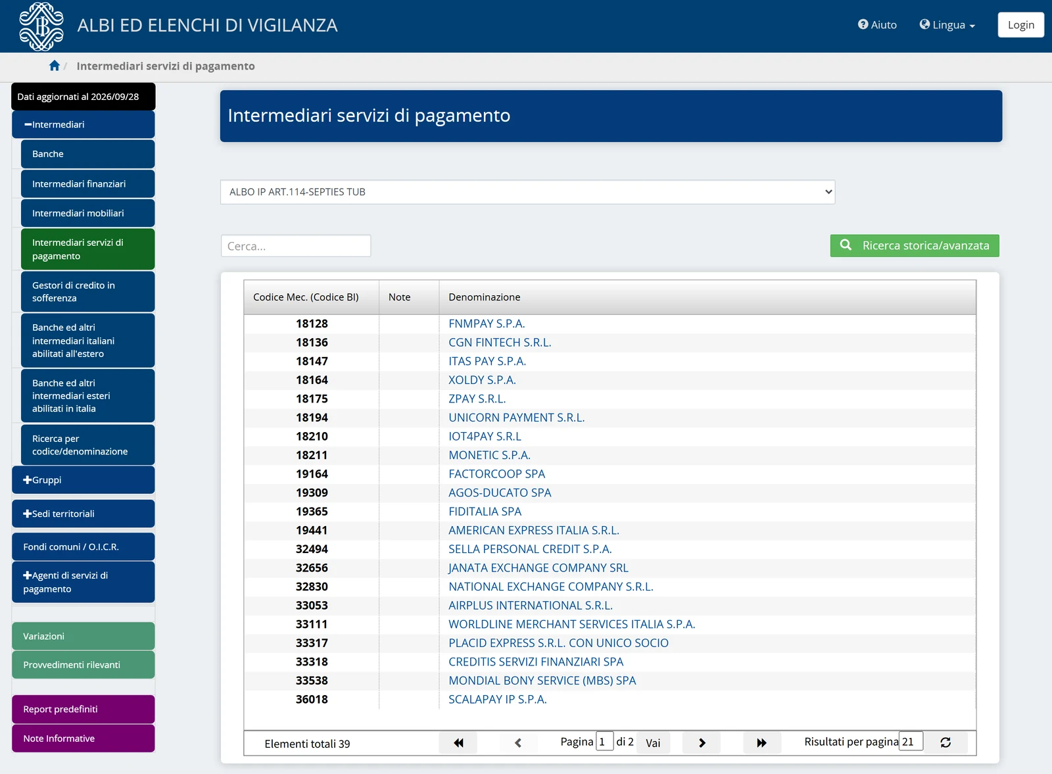Collapse the Intermediari menu section
Image resolution: width=1052 pixels, height=774 pixels.
(84, 124)
